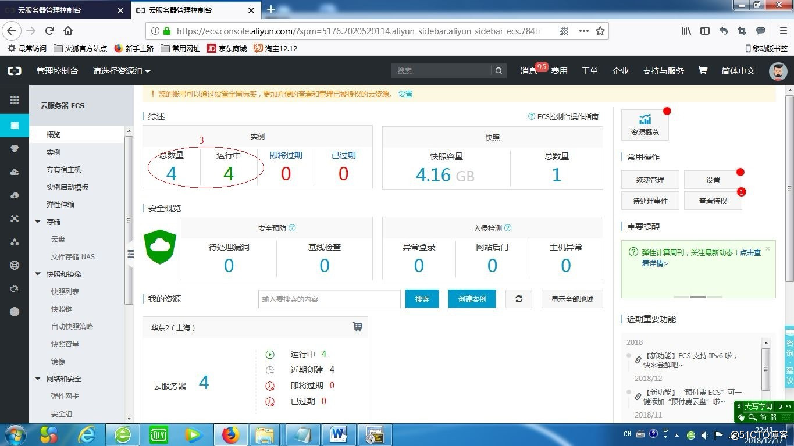Collapse the 网络和安全 tree section
This screenshot has height=446, width=794.
click(38, 379)
